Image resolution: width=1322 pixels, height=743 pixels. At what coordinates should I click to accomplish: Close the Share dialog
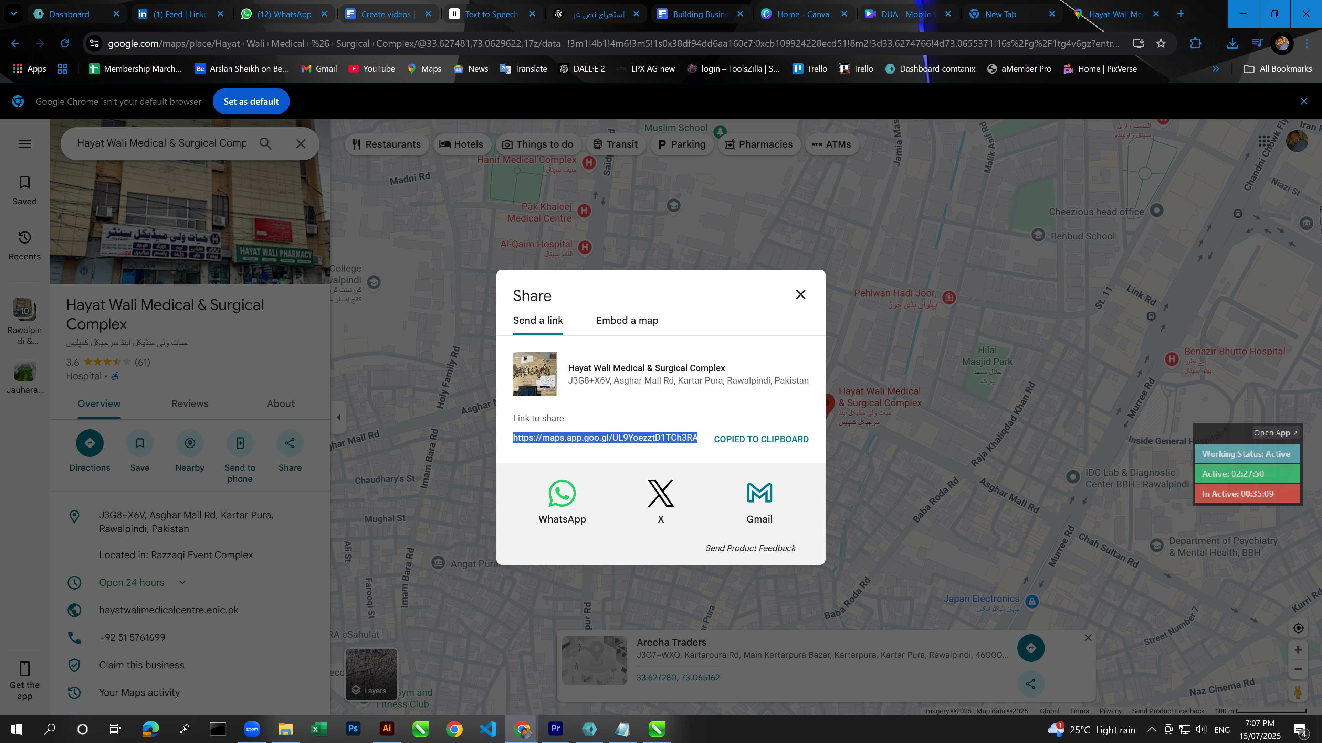(x=800, y=294)
